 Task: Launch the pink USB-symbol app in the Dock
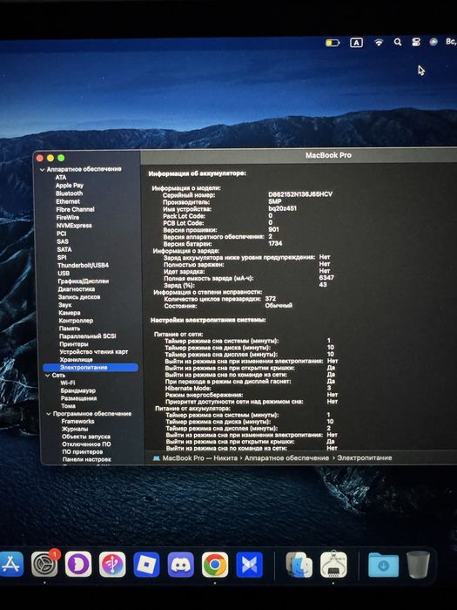point(112,565)
